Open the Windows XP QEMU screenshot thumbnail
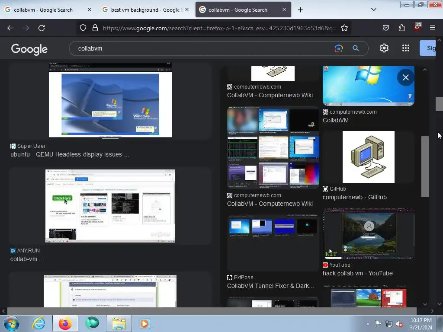Viewport: 443px width, 332px height. 110,100
